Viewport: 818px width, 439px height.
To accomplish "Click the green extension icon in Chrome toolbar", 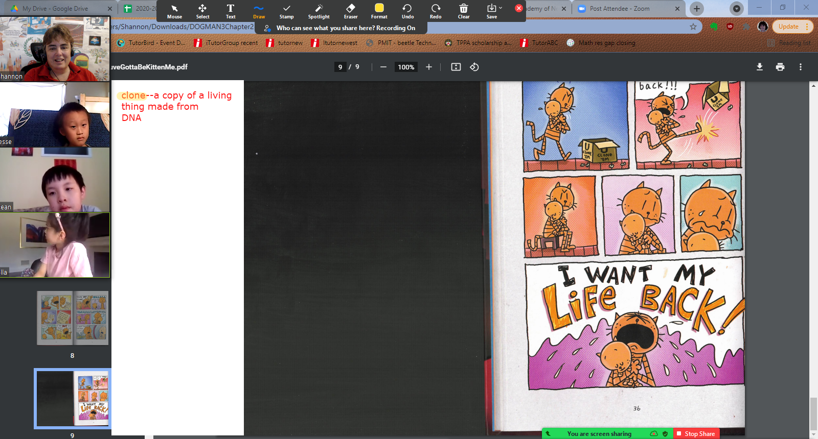I will 714,27.
